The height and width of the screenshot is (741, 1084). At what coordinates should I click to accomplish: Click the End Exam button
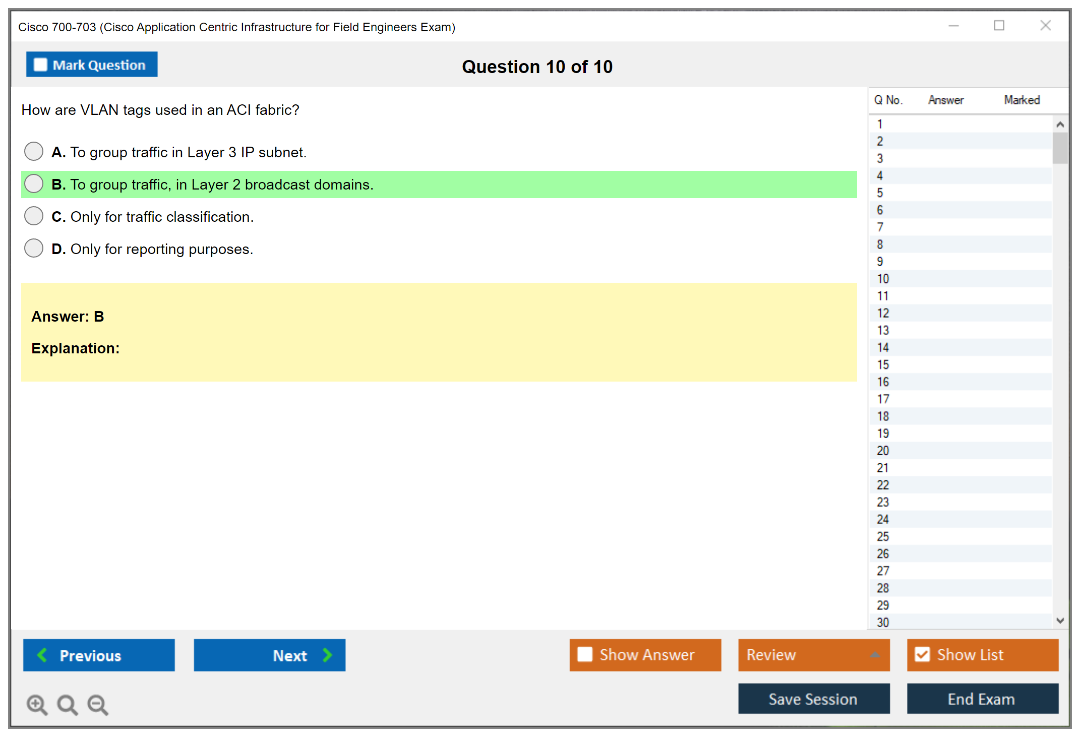982,699
